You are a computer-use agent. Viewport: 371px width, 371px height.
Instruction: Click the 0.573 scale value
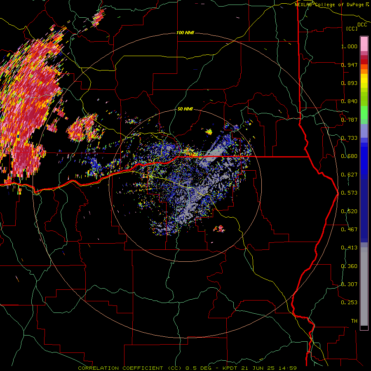(x=349, y=193)
